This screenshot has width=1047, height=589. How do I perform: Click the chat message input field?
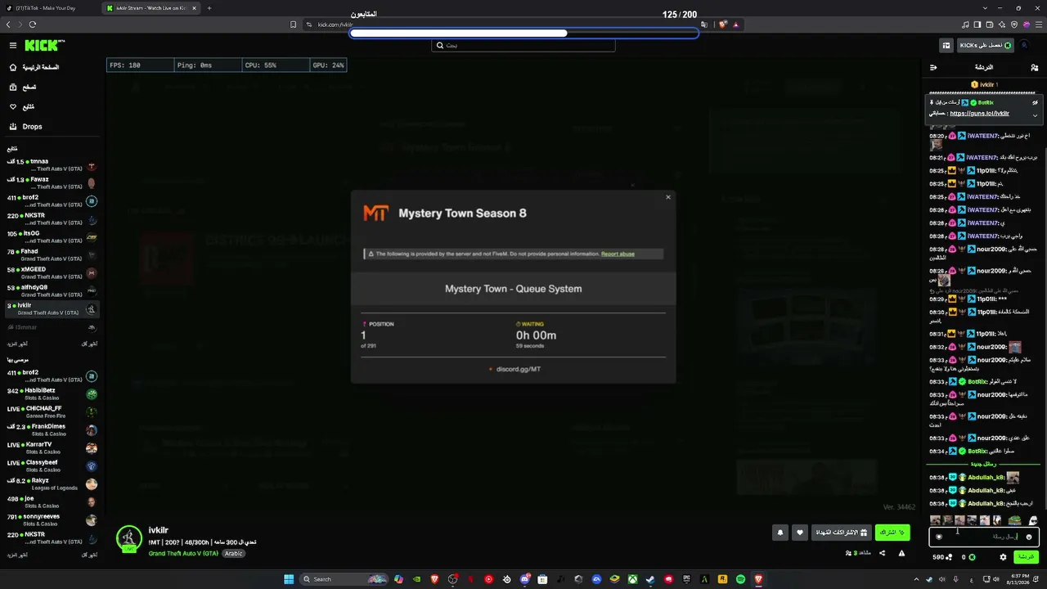point(985,537)
